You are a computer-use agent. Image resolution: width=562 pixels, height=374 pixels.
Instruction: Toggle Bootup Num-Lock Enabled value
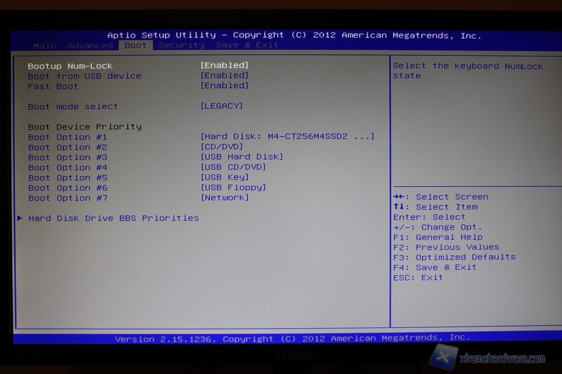pyautogui.click(x=224, y=65)
